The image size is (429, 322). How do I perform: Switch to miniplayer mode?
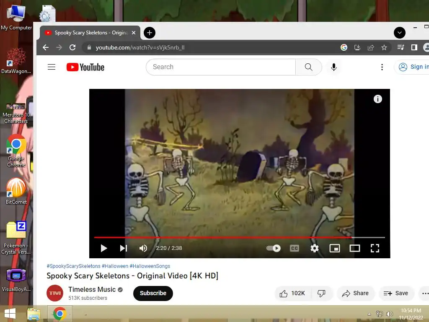pos(335,248)
